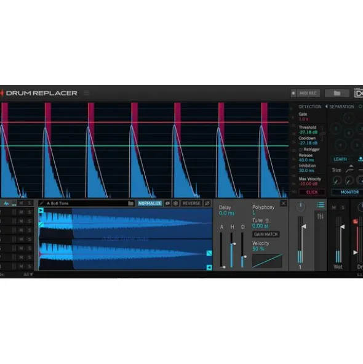Click Release value 40.0 ms
363x364 pixels.
[x=306, y=160]
